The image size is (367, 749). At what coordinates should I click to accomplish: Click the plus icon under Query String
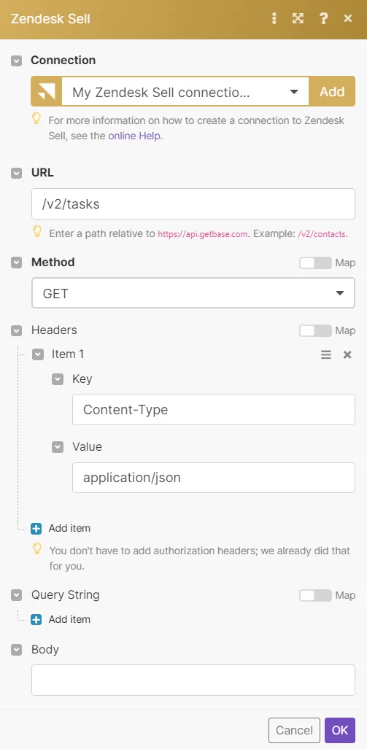(x=36, y=620)
